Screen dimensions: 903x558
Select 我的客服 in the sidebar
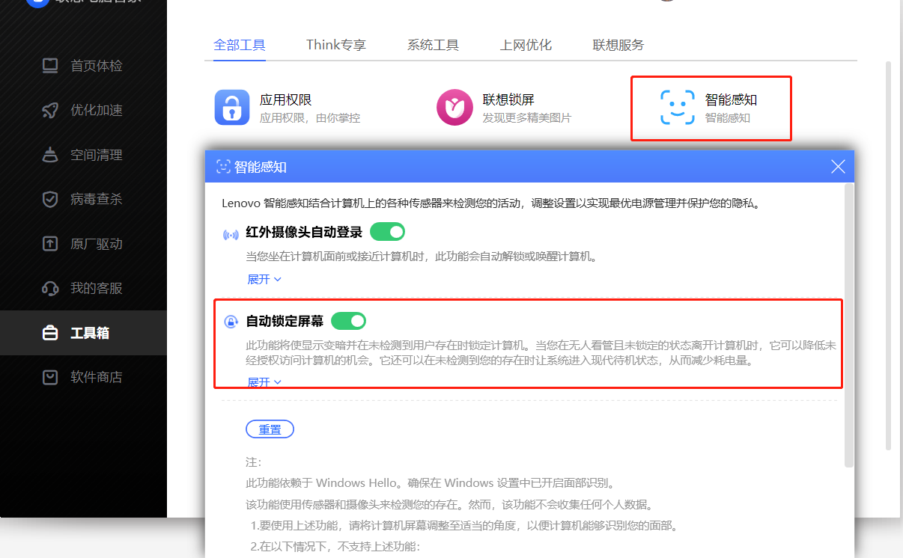coord(83,288)
